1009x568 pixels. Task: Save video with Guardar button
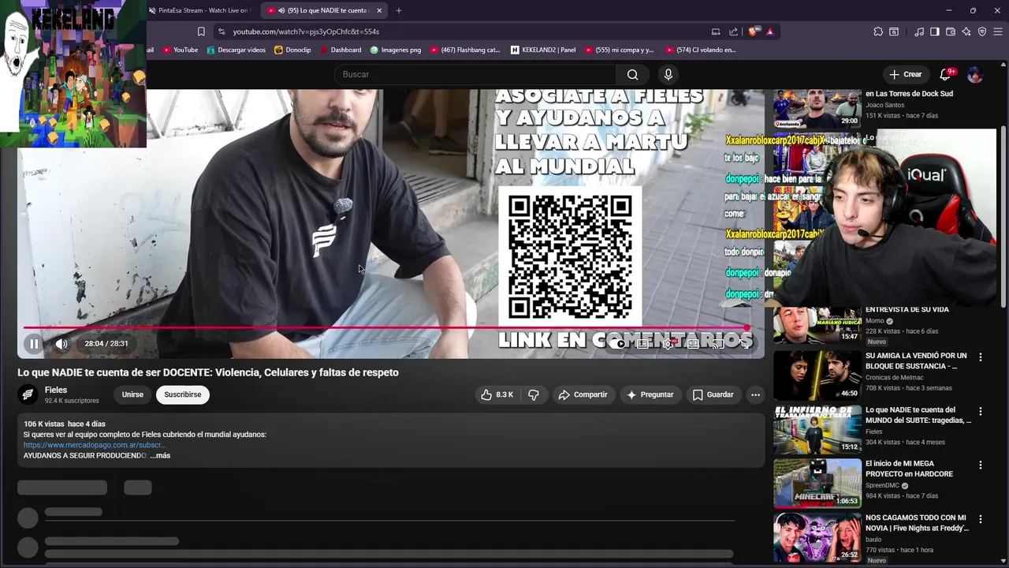coord(713,394)
